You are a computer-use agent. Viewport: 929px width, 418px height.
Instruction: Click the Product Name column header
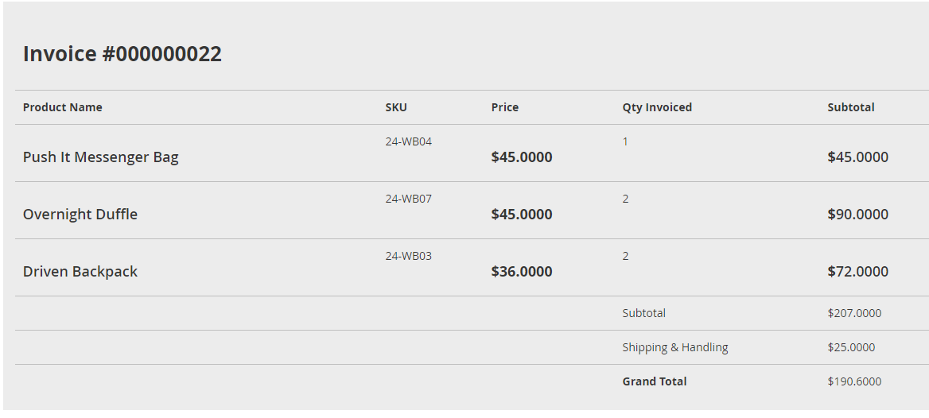(63, 107)
